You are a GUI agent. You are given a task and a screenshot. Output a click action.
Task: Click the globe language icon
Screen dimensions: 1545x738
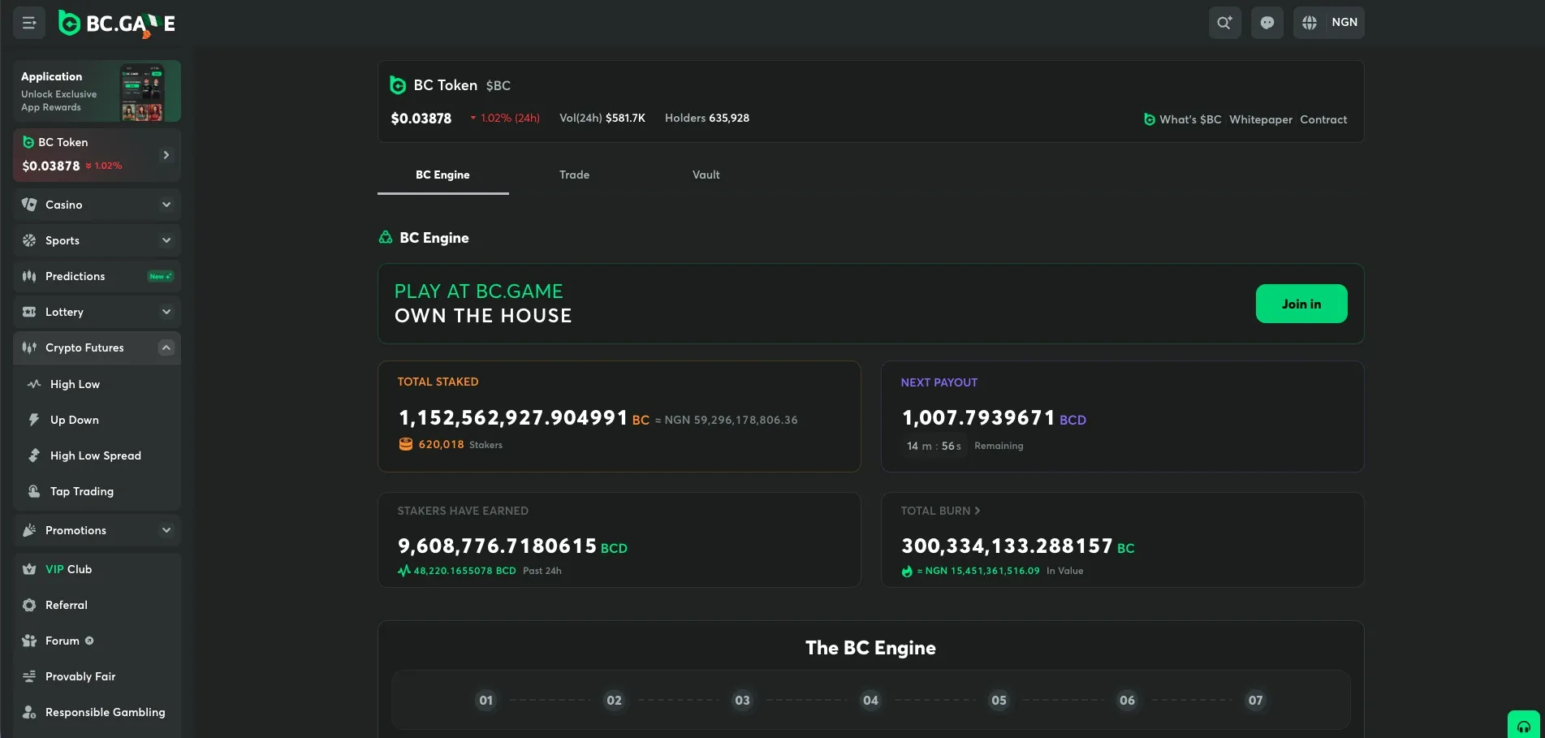(x=1310, y=23)
